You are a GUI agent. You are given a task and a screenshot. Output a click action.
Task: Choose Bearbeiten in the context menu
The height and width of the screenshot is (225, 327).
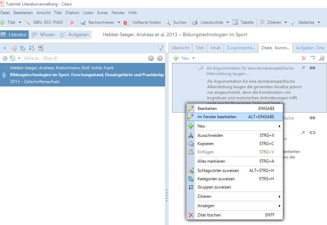tap(234, 109)
